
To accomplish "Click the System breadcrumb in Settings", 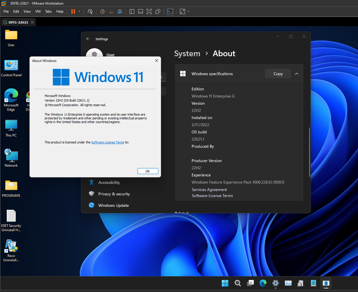I will (187, 53).
